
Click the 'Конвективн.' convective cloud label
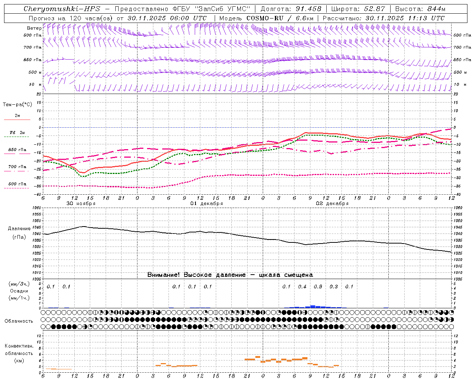point(19,346)
